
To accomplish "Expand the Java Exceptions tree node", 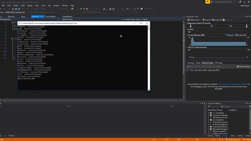I will (209, 120).
